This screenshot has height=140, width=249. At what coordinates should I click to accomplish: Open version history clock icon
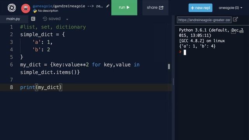pos(45,19)
